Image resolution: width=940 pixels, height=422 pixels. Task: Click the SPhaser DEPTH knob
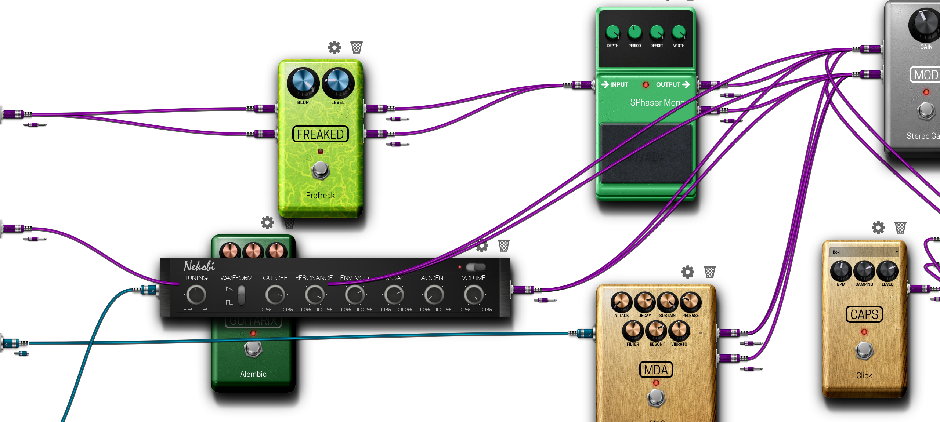click(612, 33)
